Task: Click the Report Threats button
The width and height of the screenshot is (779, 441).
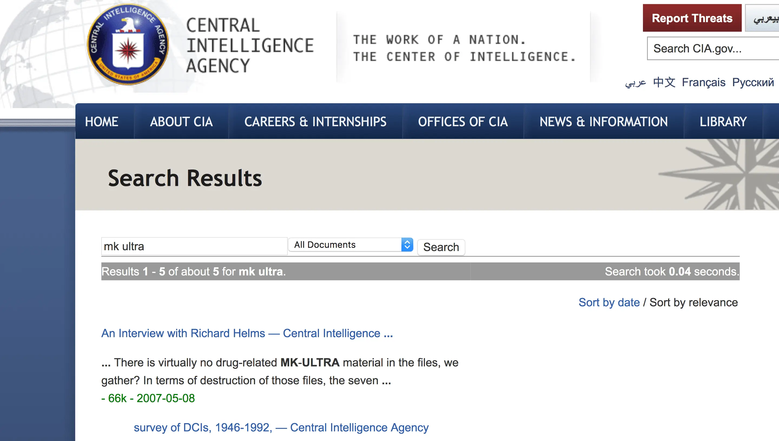Action: click(692, 18)
